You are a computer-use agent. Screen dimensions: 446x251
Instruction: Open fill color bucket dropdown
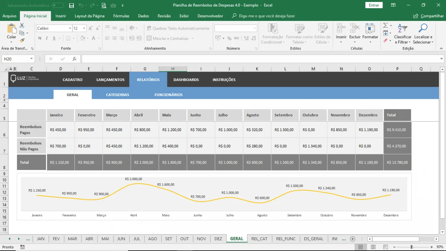click(88, 38)
